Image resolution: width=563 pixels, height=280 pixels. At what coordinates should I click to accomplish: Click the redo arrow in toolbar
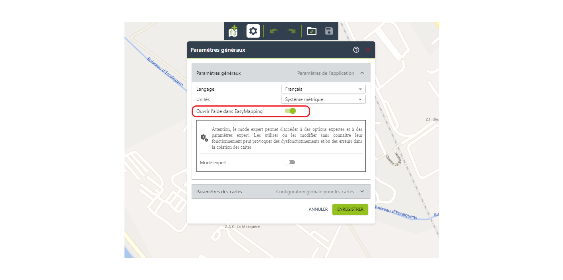tap(292, 31)
